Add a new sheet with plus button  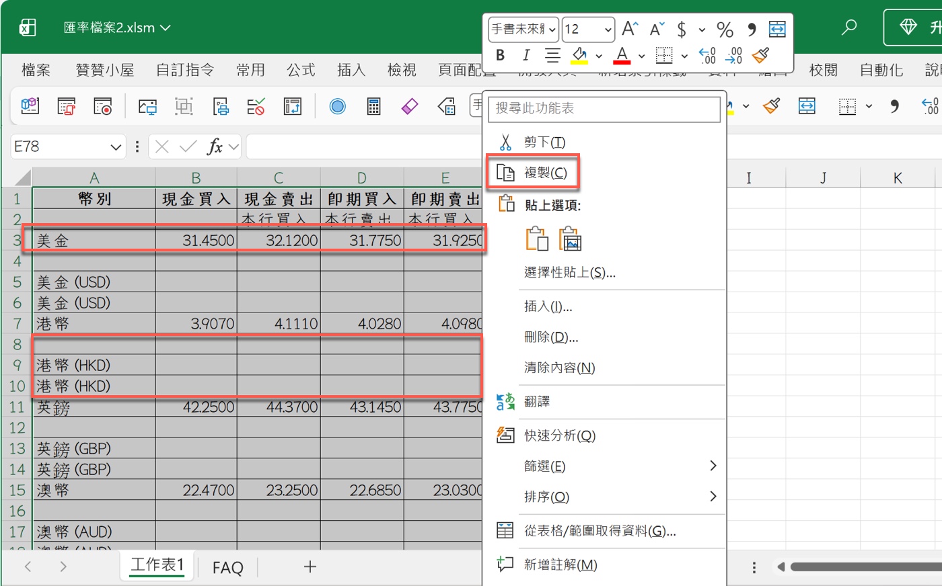[x=310, y=567]
